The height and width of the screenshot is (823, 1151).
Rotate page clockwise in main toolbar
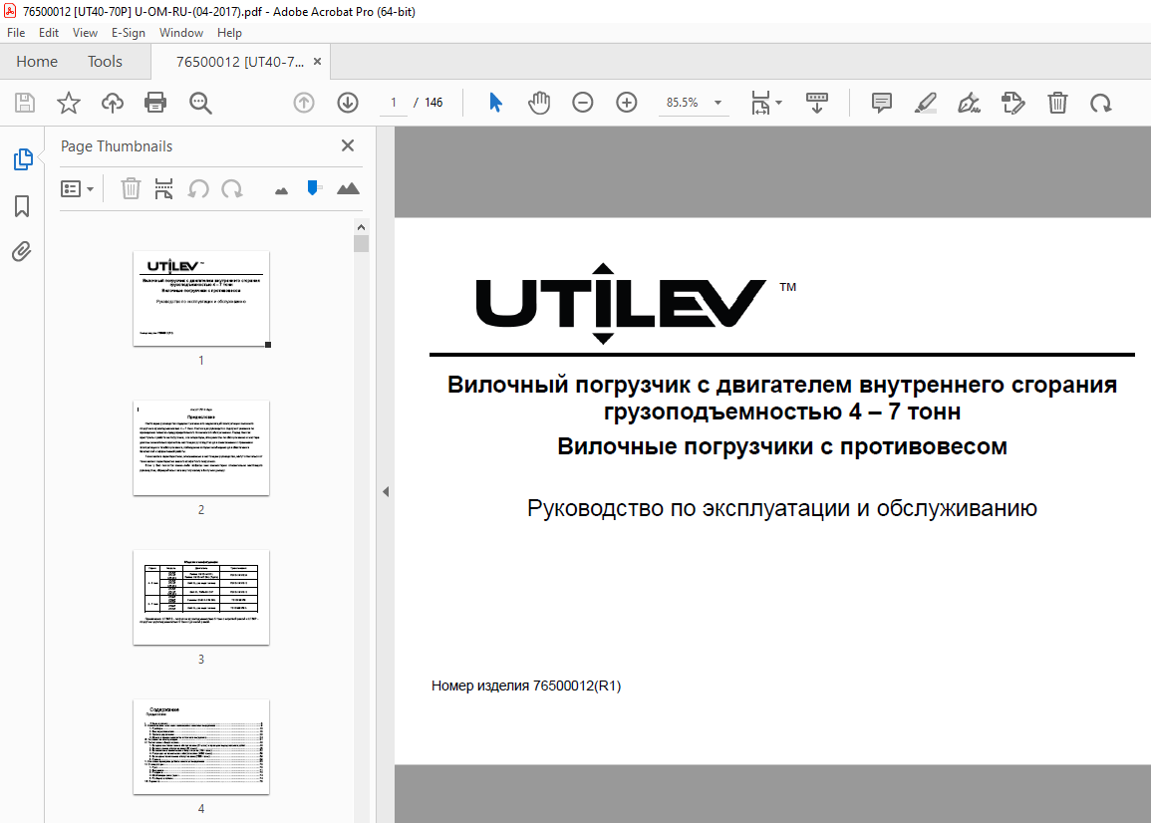click(1101, 104)
